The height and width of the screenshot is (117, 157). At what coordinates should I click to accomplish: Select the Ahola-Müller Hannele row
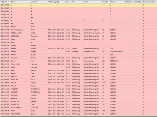click(79, 64)
